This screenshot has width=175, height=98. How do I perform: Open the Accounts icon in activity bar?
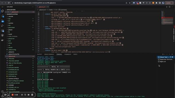coord(2,91)
